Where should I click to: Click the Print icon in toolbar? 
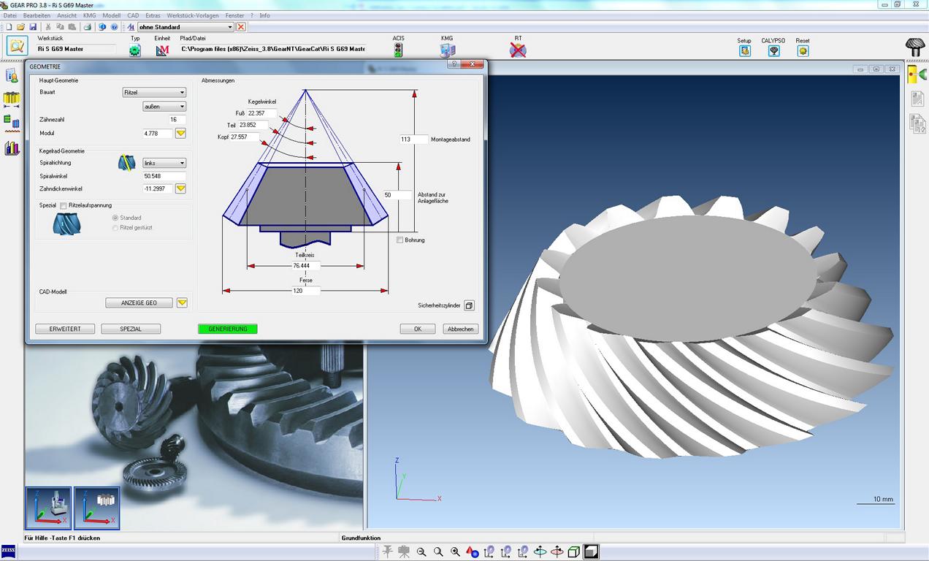tap(87, 27)
